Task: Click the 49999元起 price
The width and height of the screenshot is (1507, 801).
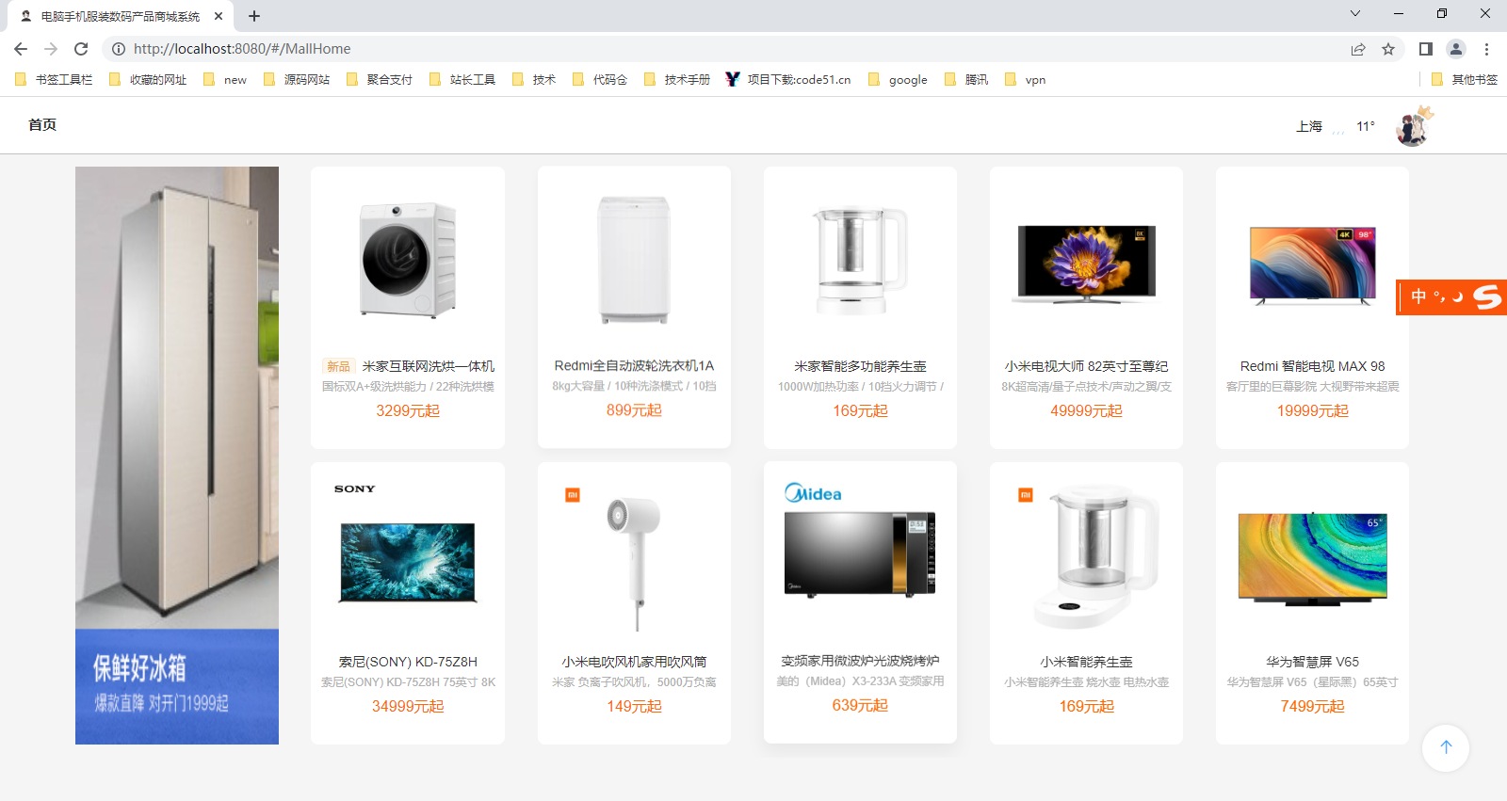Action: (x=1086, y=410)
